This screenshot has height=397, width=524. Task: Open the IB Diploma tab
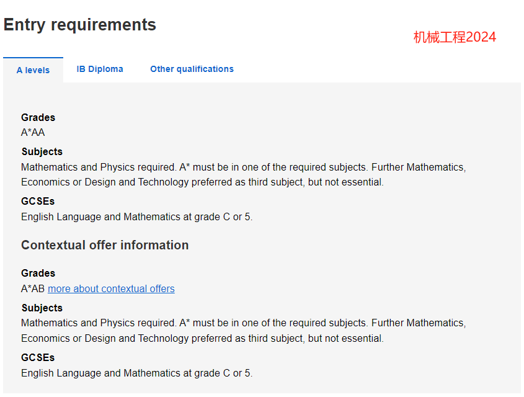coord(100,69)
